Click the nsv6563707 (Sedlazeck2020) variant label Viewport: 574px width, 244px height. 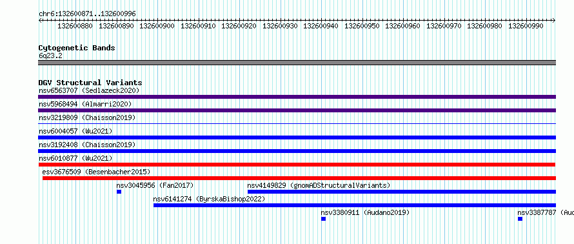click(x=89, y=90)
